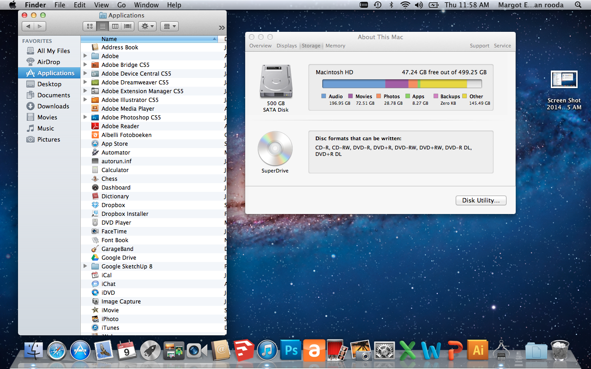Click the Other yellow legend swatch

click(x=464, y=96)
